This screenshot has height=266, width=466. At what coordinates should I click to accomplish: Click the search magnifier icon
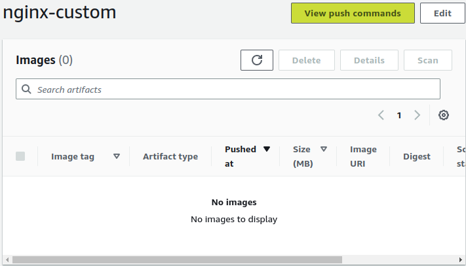pyautogui.click(x=27, y=90)
